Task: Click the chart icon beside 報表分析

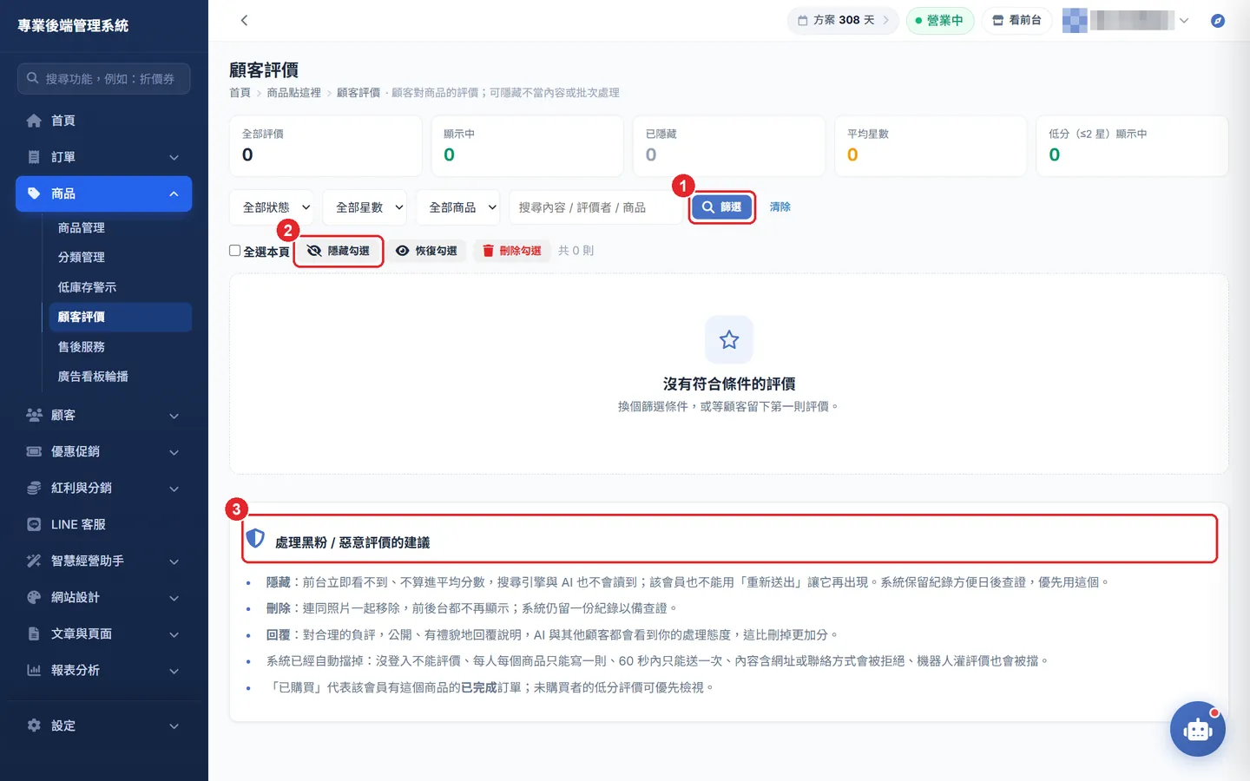Action: 34,670
